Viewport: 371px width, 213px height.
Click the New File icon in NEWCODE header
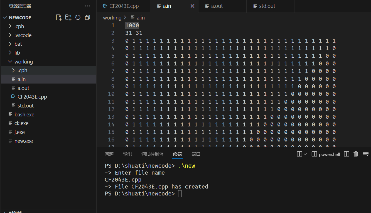click(x=59, y=18)
